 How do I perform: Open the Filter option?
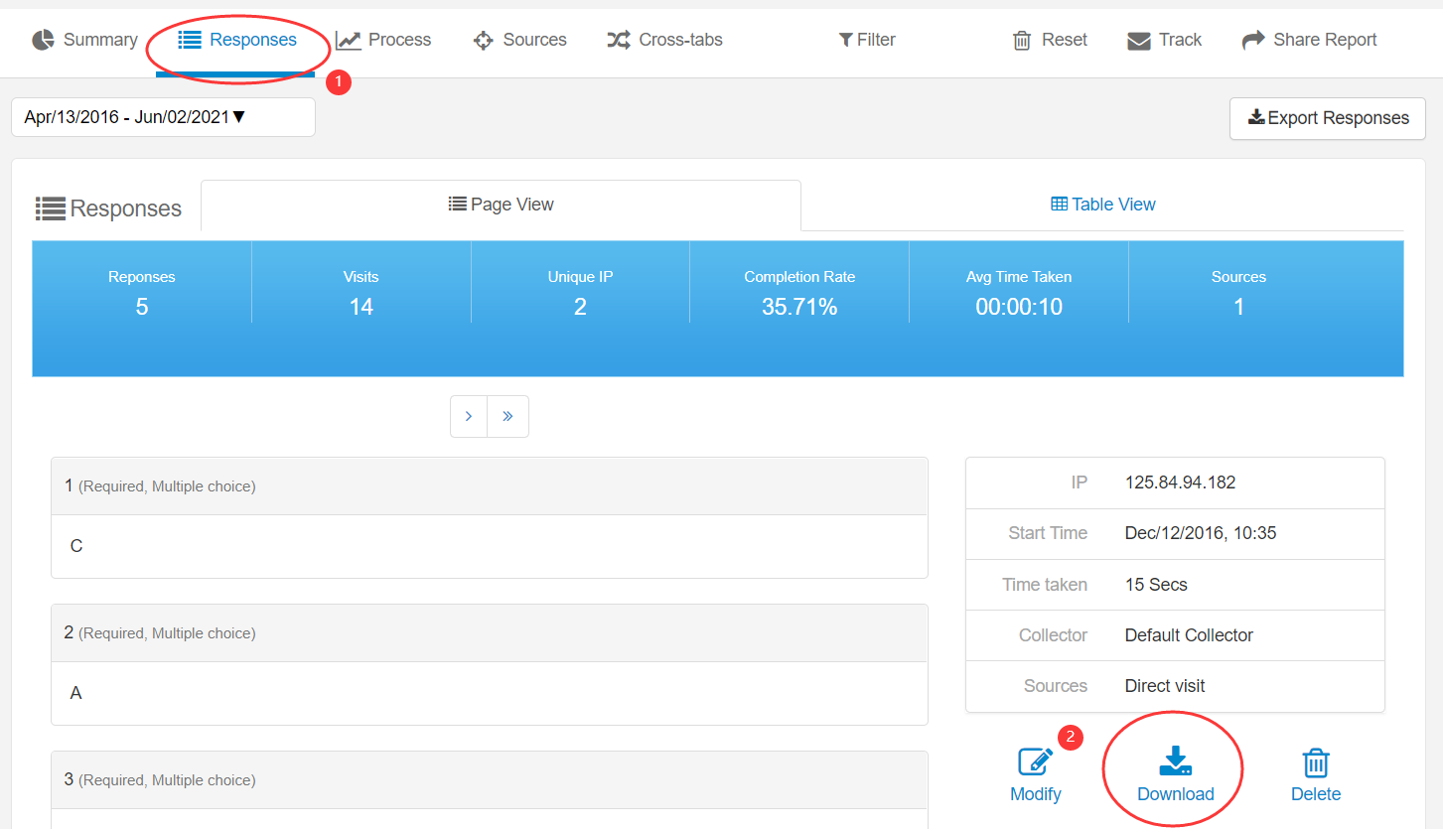[867, 41]
